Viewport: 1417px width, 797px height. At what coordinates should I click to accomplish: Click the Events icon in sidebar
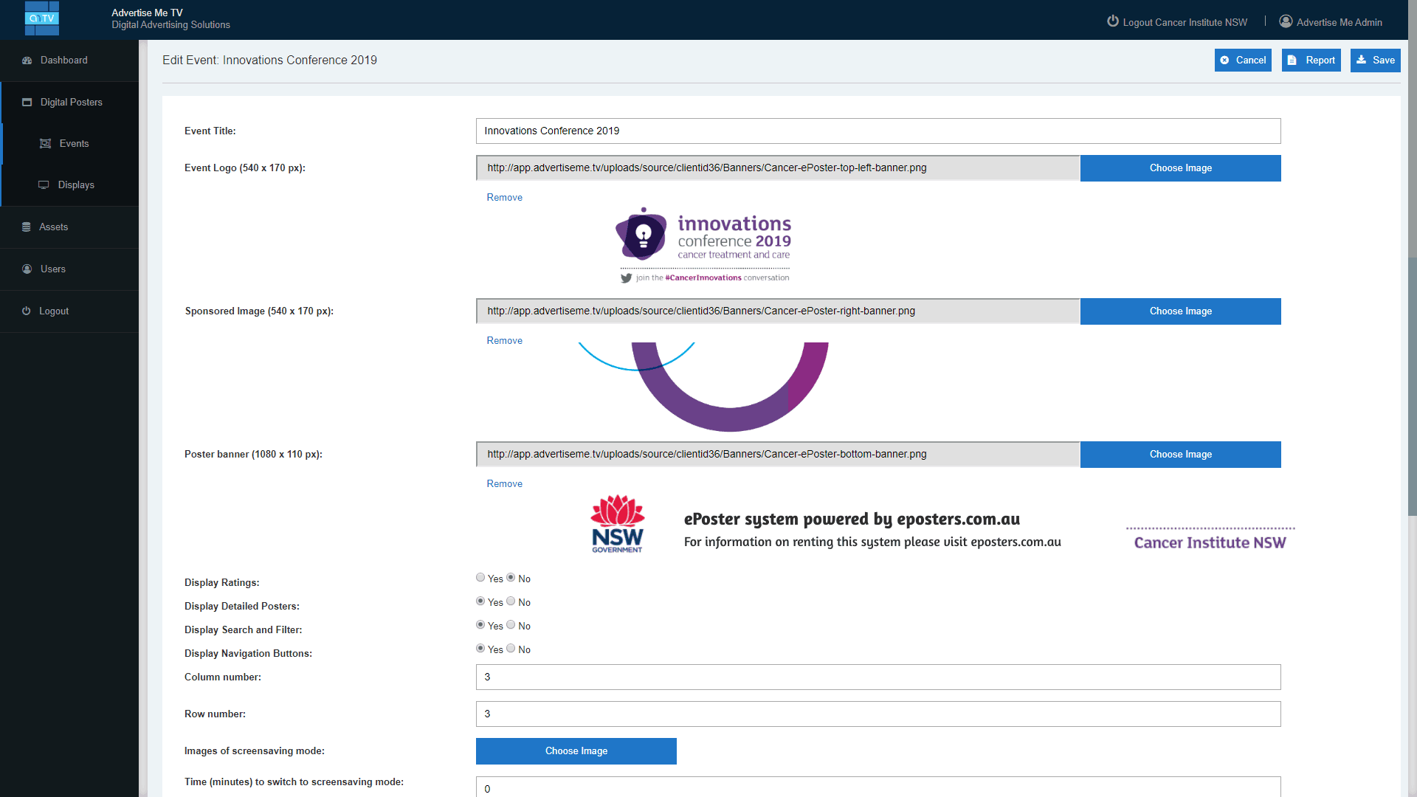(46, 144)
